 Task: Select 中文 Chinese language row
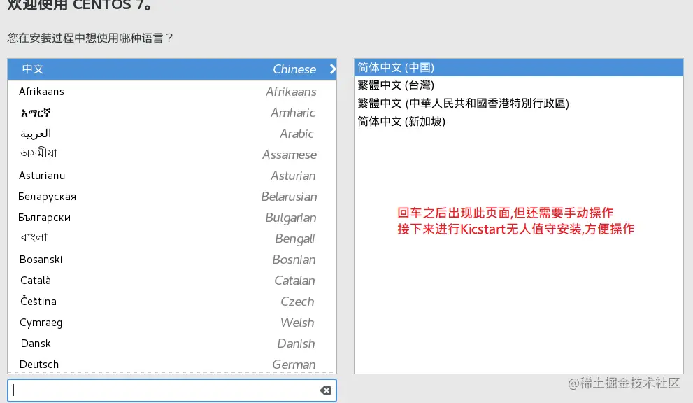coord(172,69)
